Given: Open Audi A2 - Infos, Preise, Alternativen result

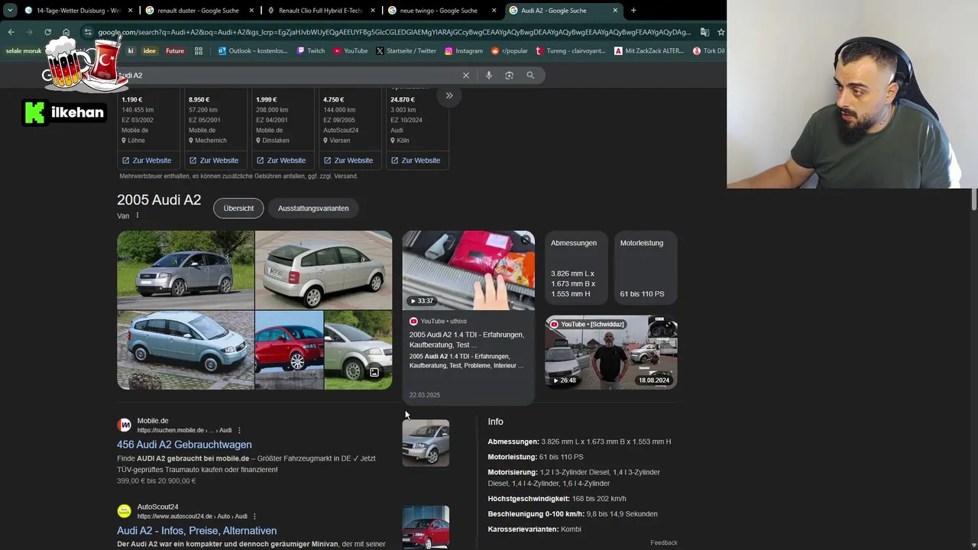Looking at the screenshot, I should click(x=196, y=530).
